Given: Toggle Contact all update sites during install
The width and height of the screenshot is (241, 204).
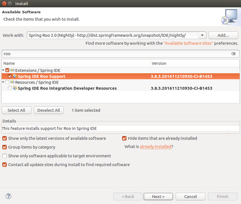Looking at the screenshot, I should (x=5, y=165).
